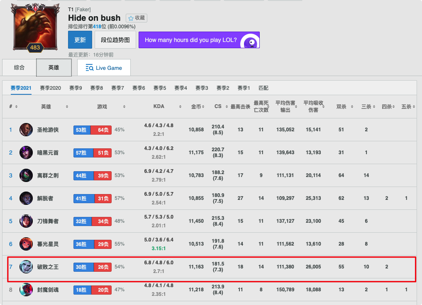Viewport: 422px width, 305px height.
Task: Open the Live Game tab
Action: coord(104,68)
